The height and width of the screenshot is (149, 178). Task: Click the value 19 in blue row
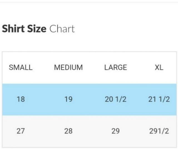pyautogui.click(x=68, y=99)
